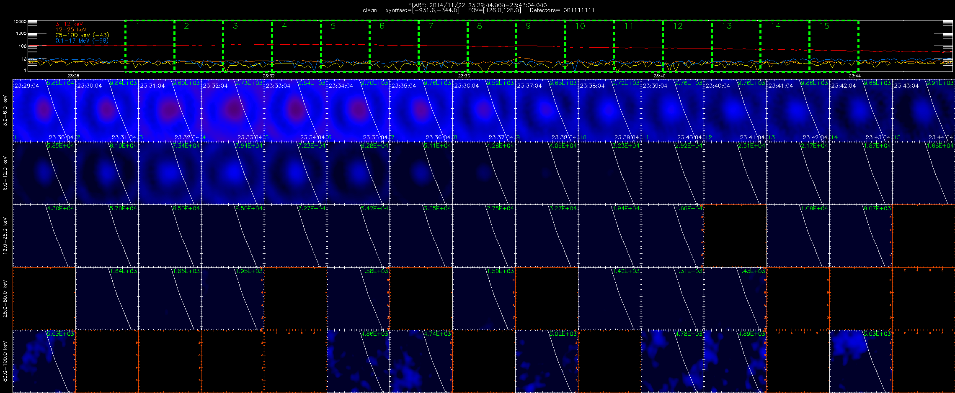Open the 3-6 keV image starting 23:41:04
955x393 pixels.
tap(798, 110)
